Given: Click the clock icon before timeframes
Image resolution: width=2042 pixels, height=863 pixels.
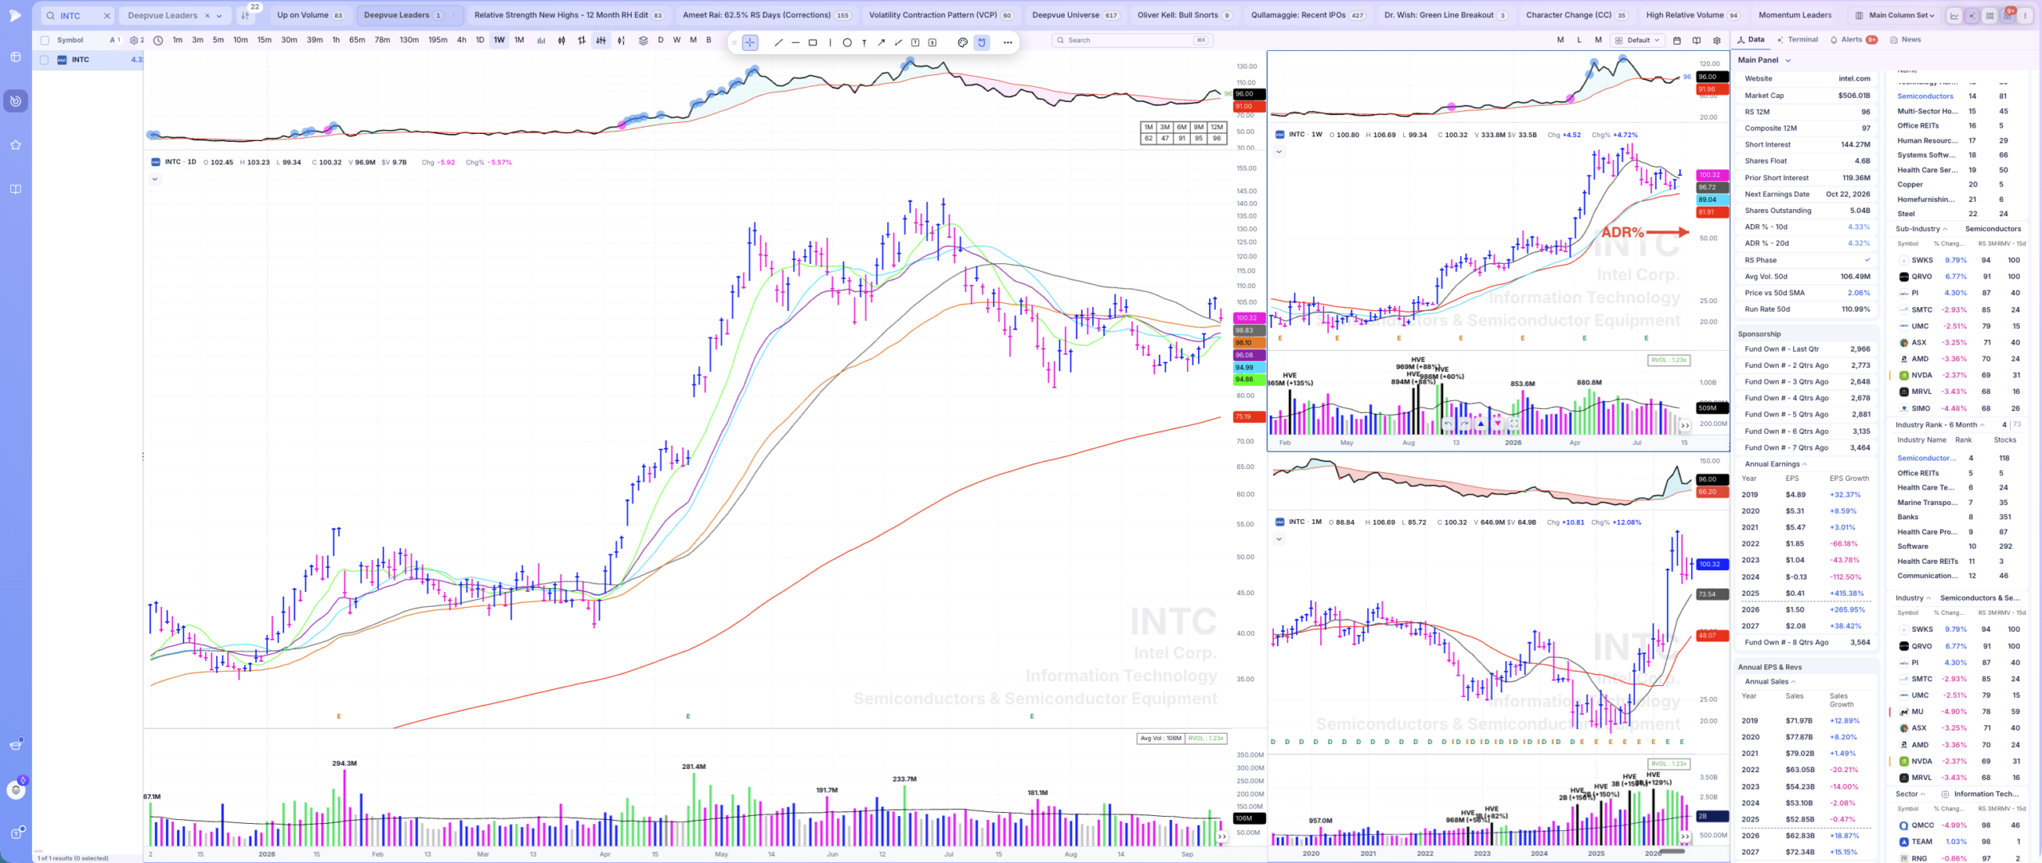Looking at the screenshot, I should (x=158, y=40).
